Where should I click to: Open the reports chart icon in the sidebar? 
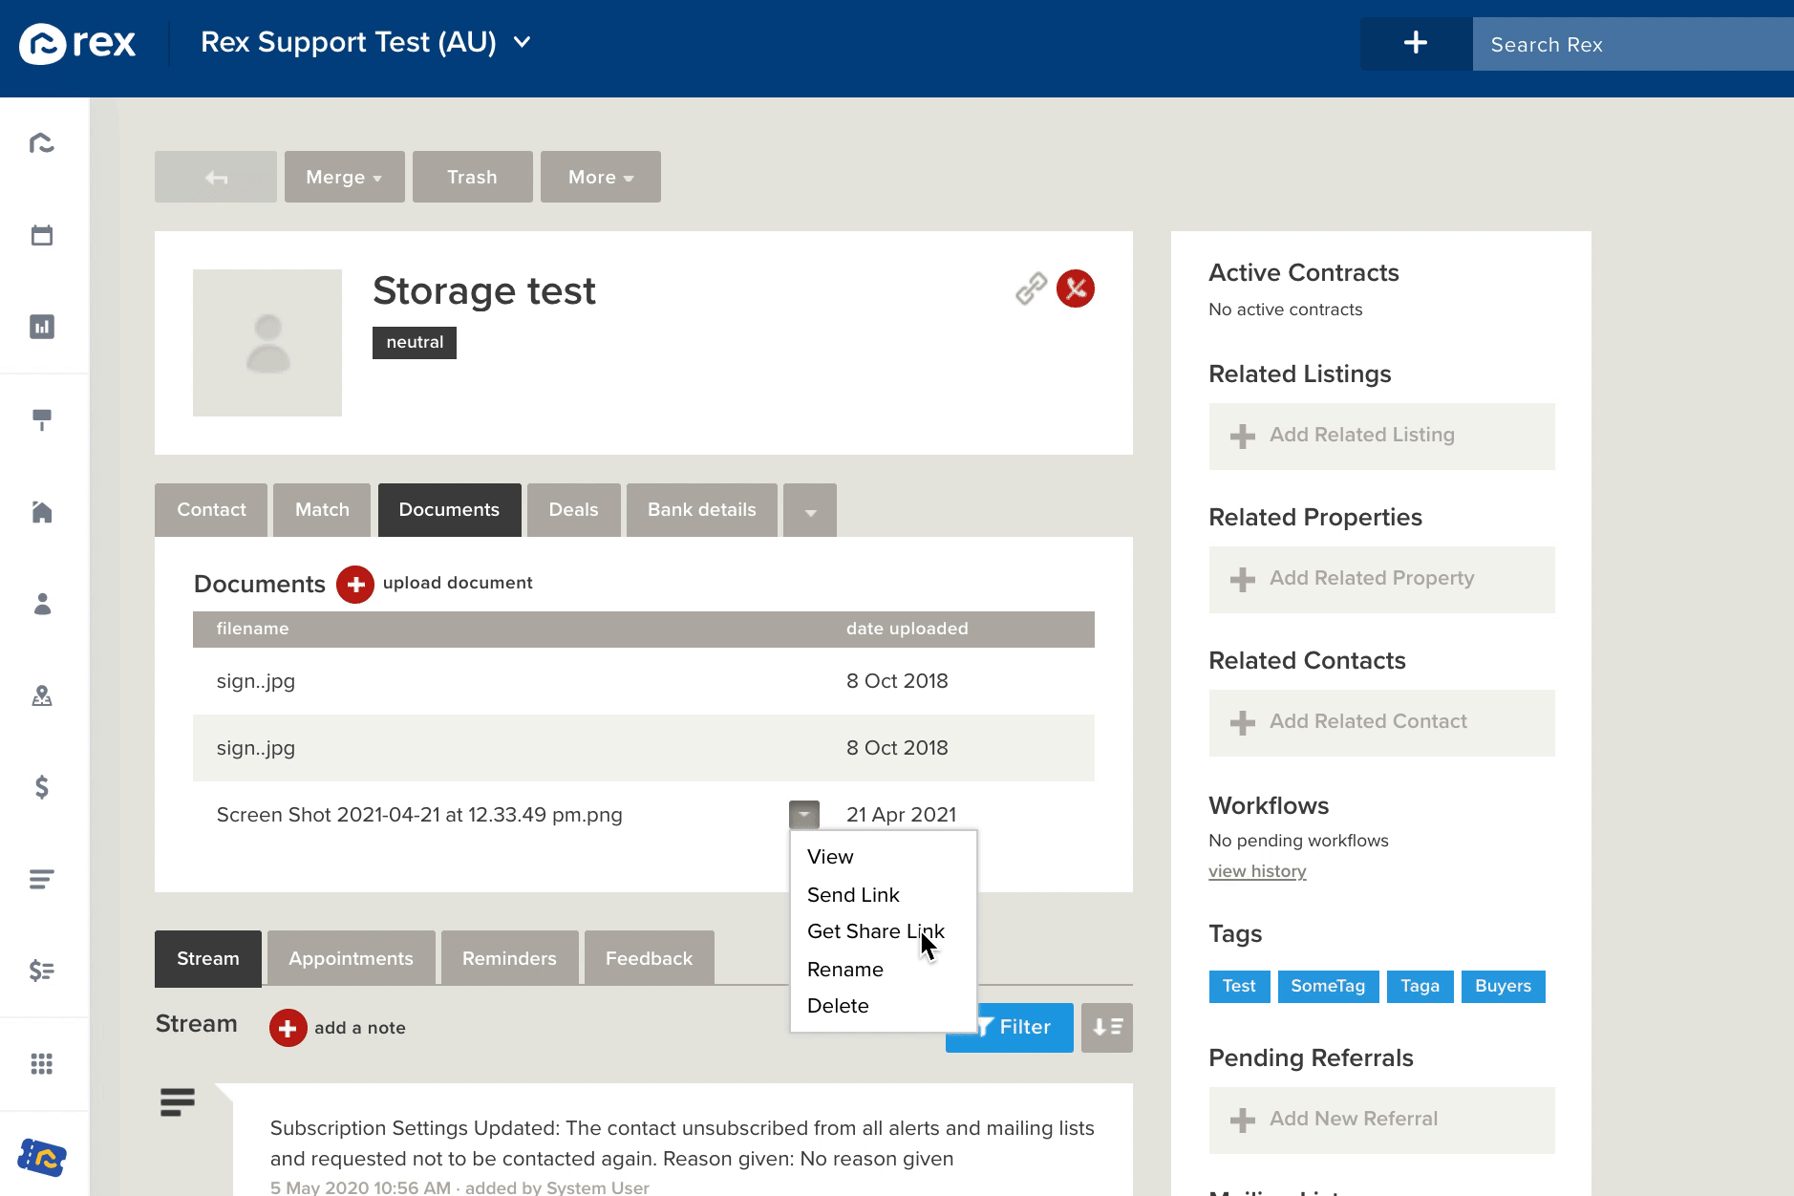tap(42, 327)
